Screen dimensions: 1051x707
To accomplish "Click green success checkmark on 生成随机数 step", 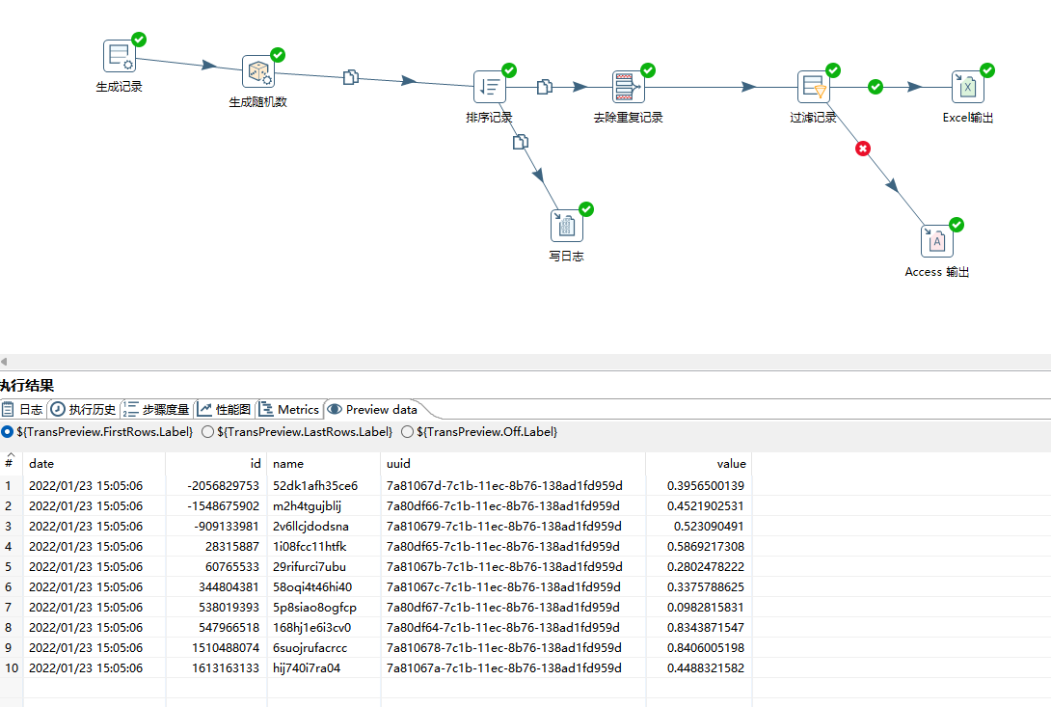I will [278, 55].
